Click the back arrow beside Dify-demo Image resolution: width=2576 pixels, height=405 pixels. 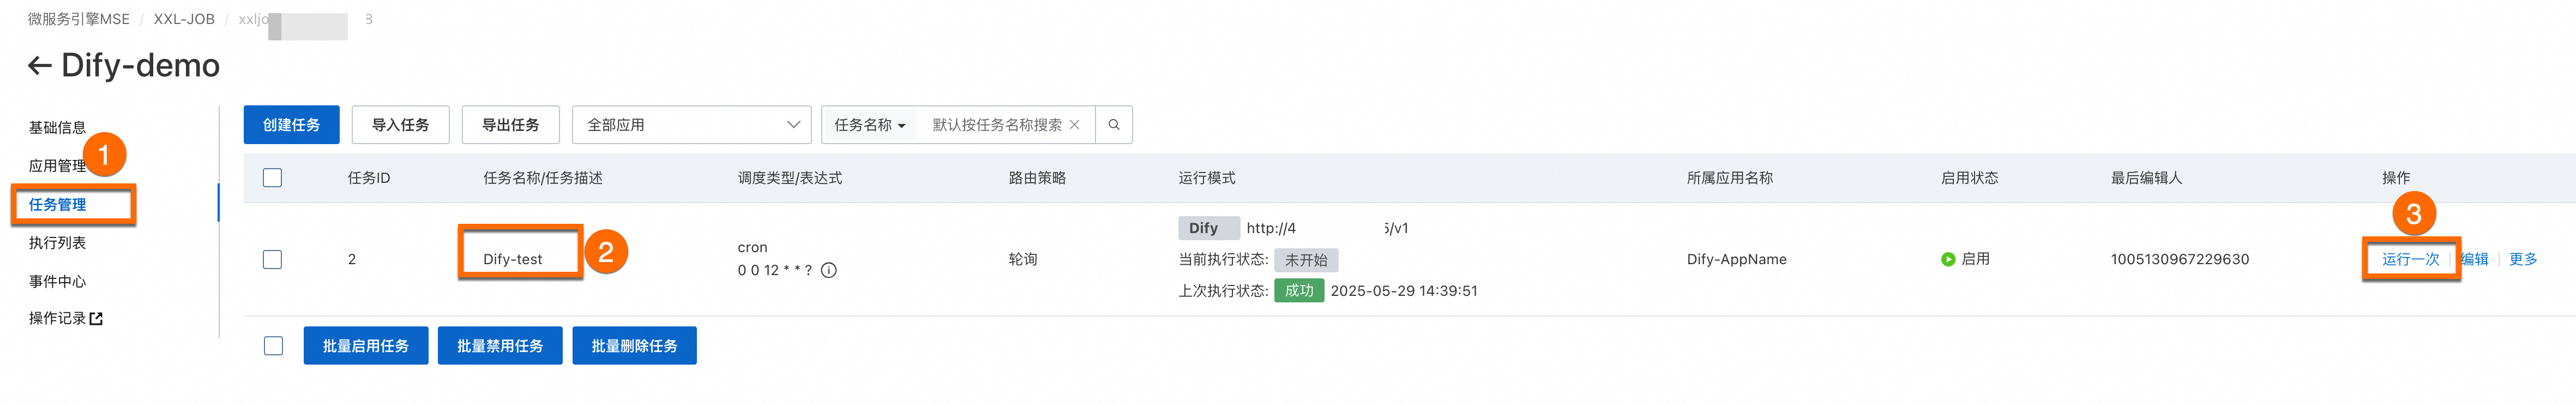pyautogui.click(x=39, y=66)
